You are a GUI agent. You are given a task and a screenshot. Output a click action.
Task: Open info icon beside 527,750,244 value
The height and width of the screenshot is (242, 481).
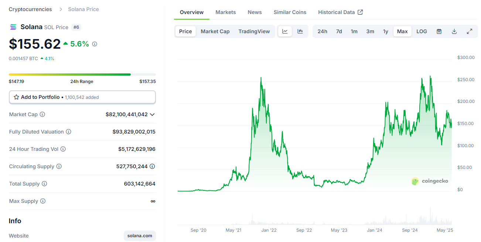tap(152, 166)
